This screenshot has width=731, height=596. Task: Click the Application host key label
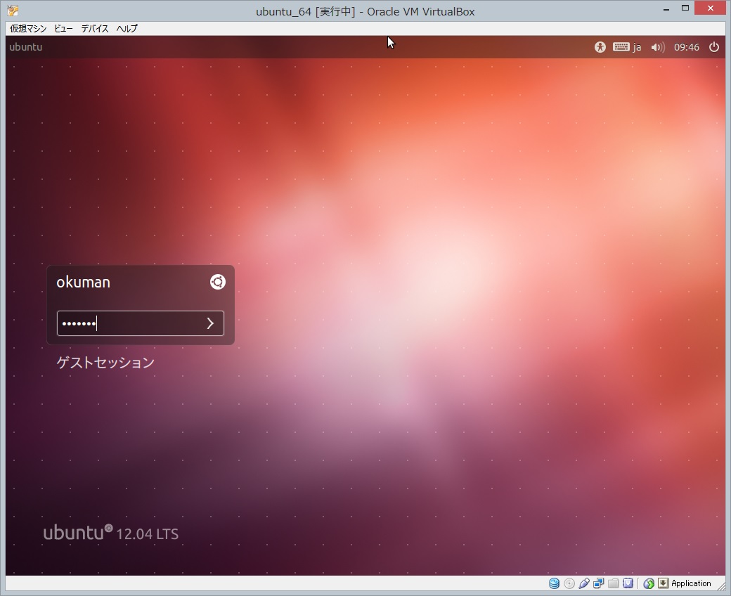point(692,583)
